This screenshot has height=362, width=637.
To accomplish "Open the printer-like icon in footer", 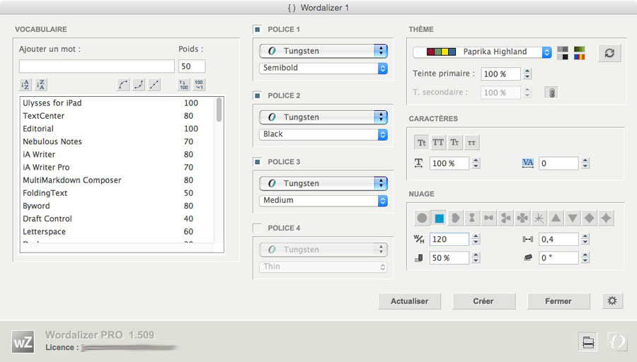I will tap(588, 342).
